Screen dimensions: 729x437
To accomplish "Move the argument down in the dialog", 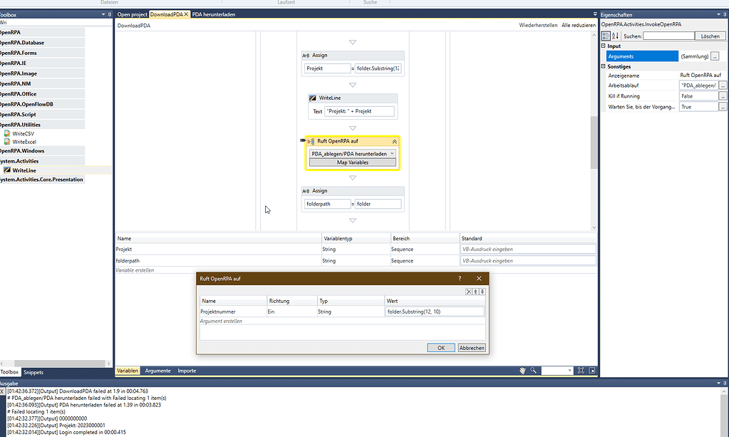I will (x=481, y=292).
